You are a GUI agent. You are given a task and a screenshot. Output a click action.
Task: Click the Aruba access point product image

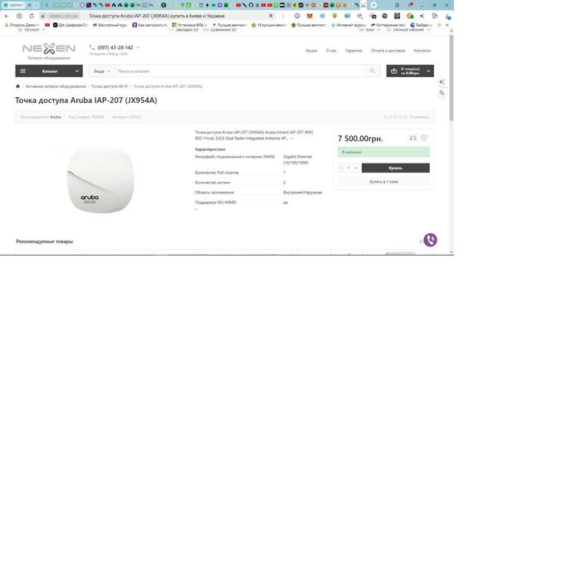pyautogui.click(x=100, y=180)
